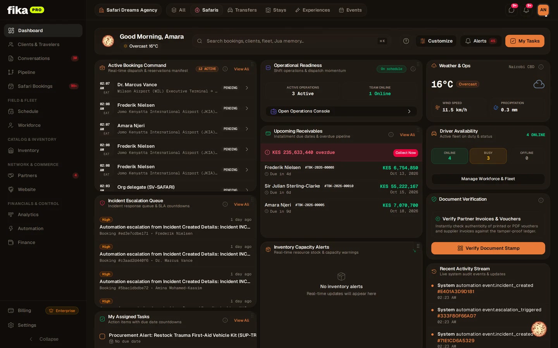Open Alerts with 45 badge
The height and width of the screenshot is (348, 558).
(481, 41)
